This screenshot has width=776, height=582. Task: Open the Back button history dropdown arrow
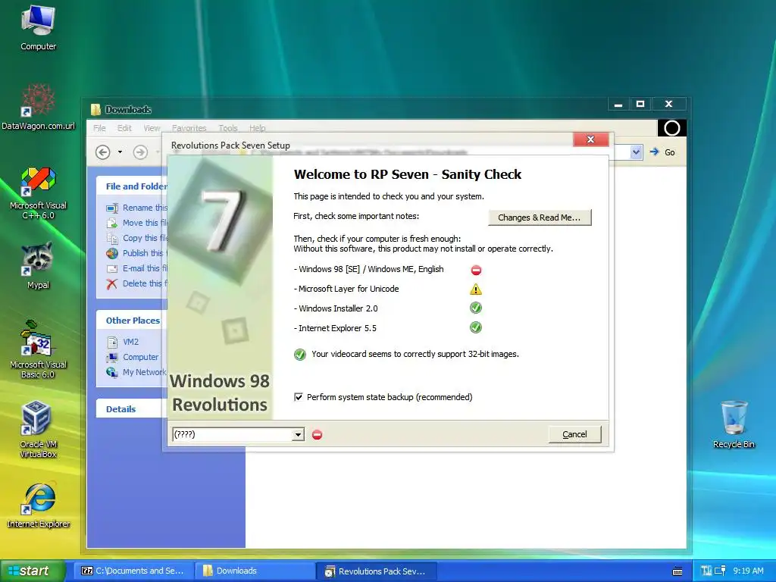tap(120, 152)
